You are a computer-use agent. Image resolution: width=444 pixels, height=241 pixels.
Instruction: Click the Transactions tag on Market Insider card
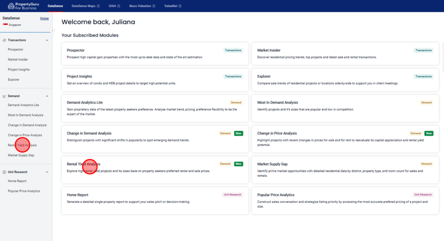[x=423, y=50]
